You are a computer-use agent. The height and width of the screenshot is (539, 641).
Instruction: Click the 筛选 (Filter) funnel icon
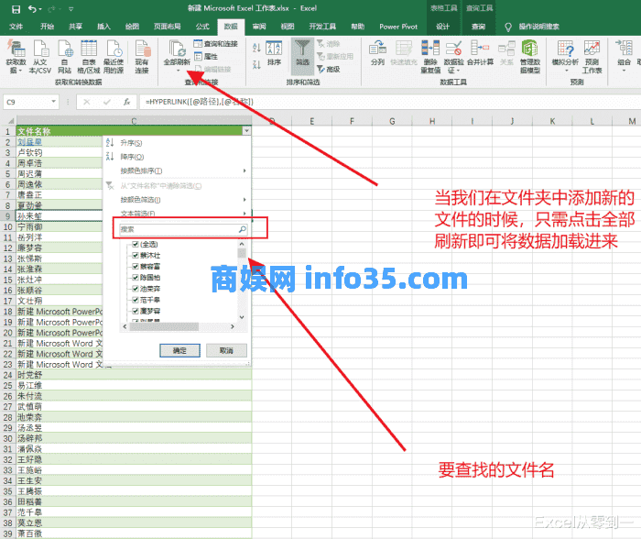click(x=301, y=50)
